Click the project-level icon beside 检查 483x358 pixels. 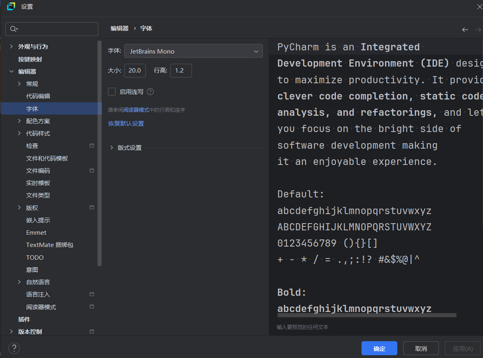92,146
